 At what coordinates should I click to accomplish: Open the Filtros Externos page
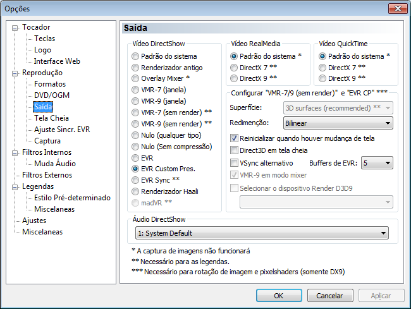[x=47, y=175]
